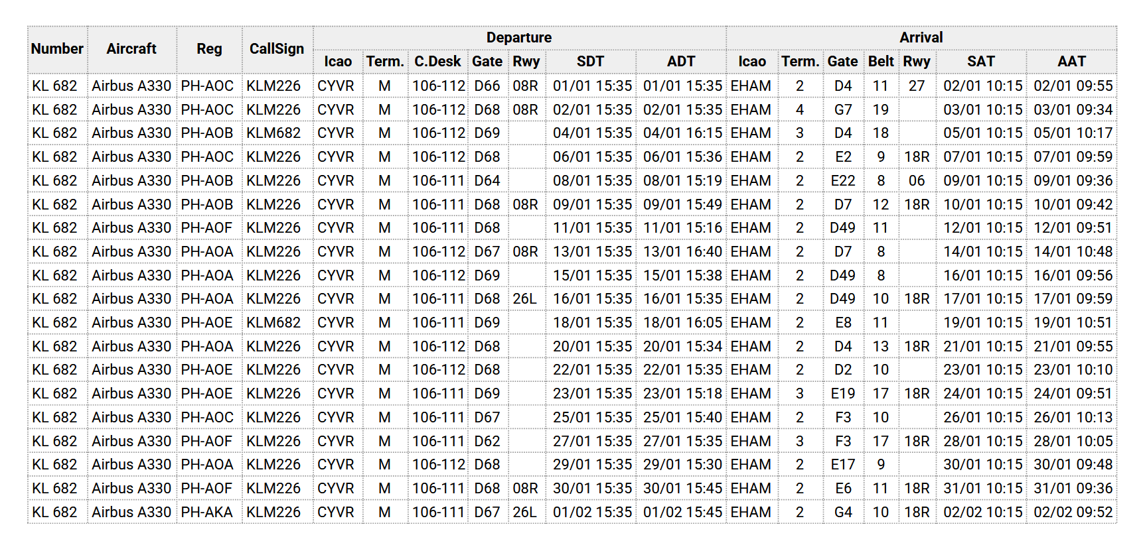This screenshot has width=1147, height=549.
Task: Click the 19/01 10:51 AAT cell
Action: point(1073,323)
